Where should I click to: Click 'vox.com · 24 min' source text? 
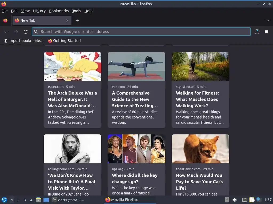(125, 87)
